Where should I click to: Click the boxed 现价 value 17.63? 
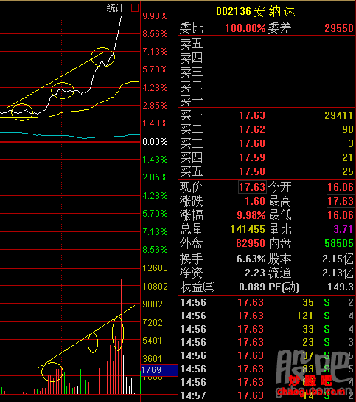[x=252, y=187]
